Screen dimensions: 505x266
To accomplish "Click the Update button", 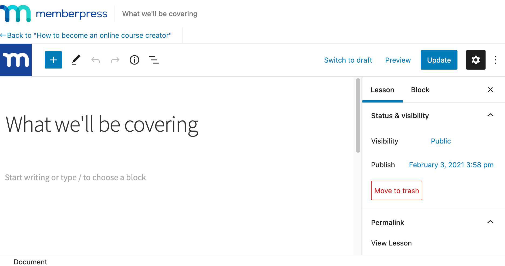I will click(x=439, y=60).
